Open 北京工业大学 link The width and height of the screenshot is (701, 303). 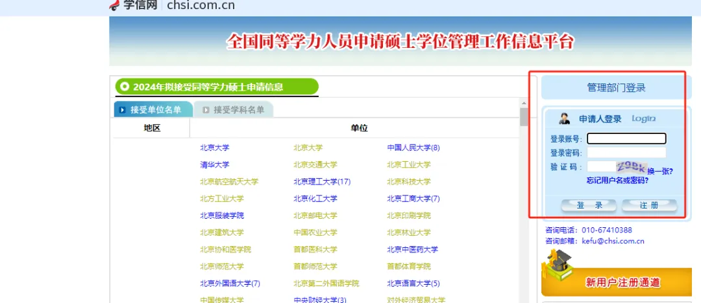point(409,164)
